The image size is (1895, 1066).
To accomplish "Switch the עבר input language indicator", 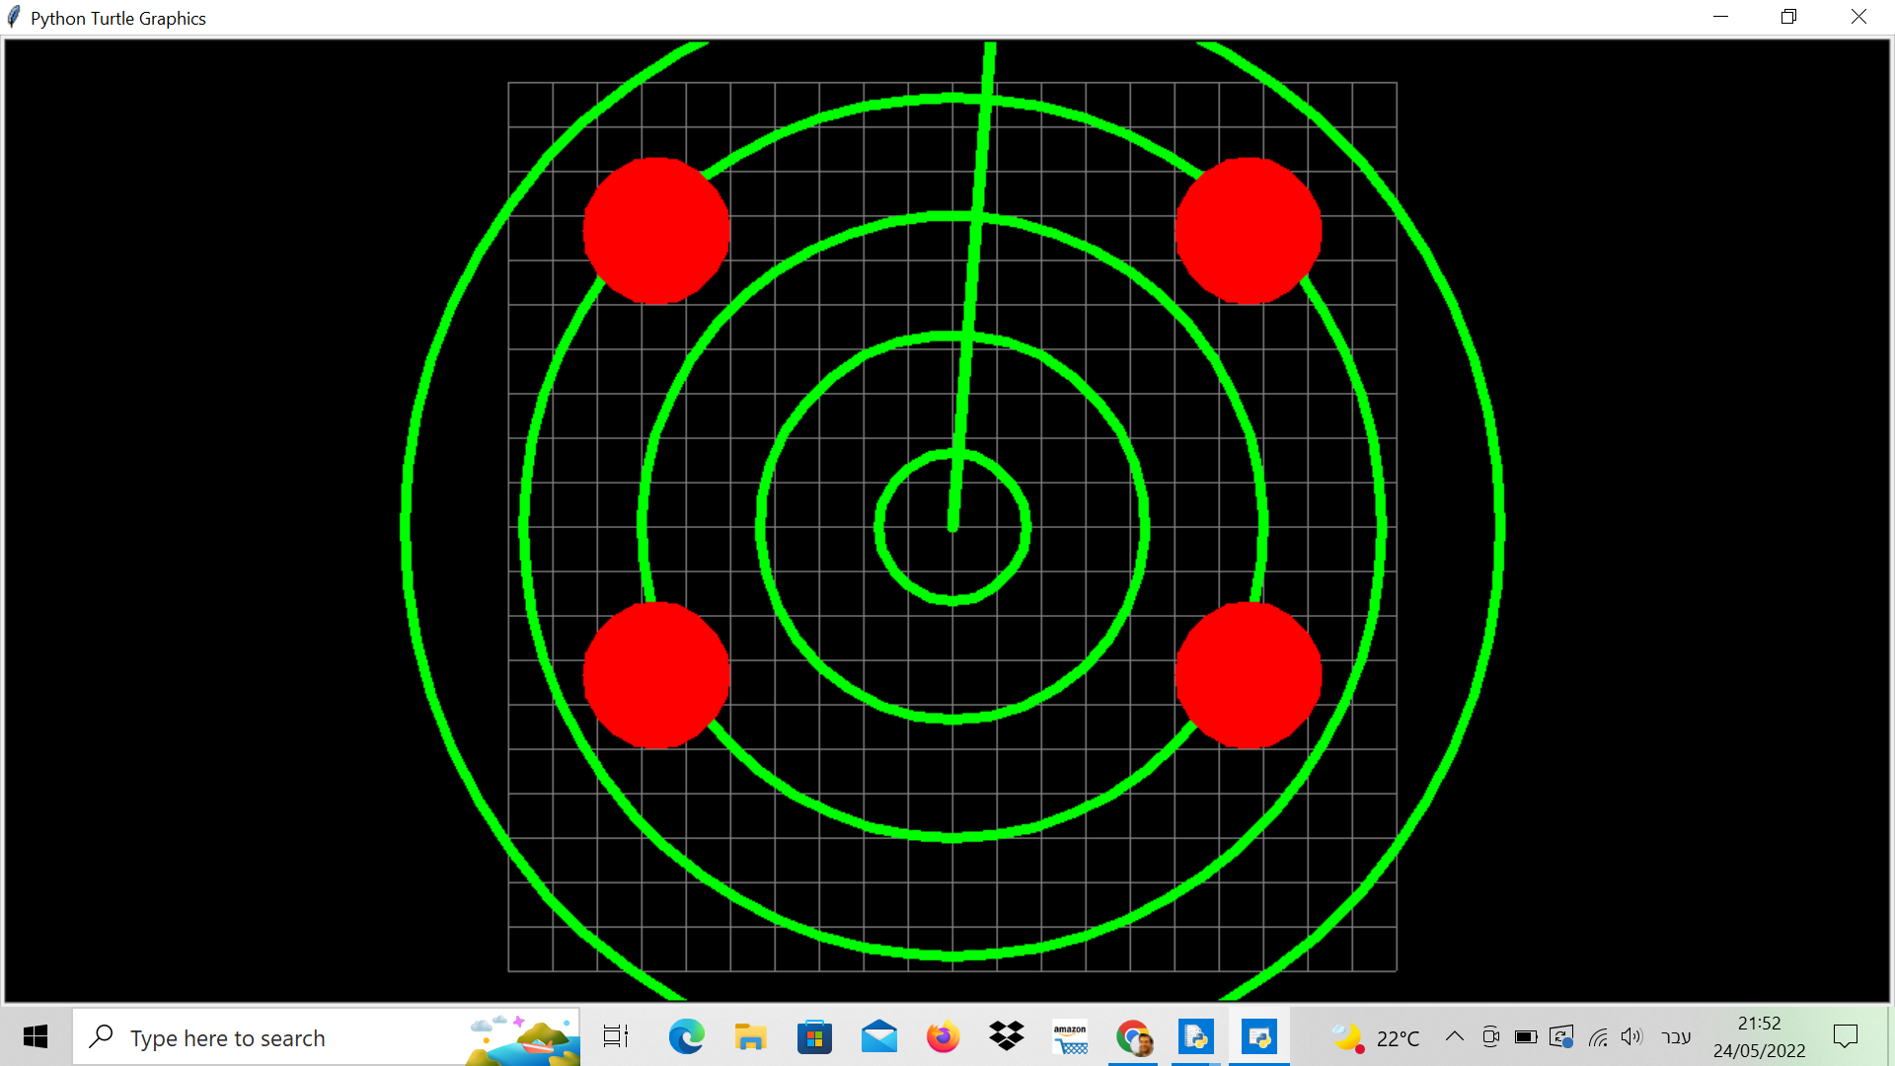I will [1676, 1036].
